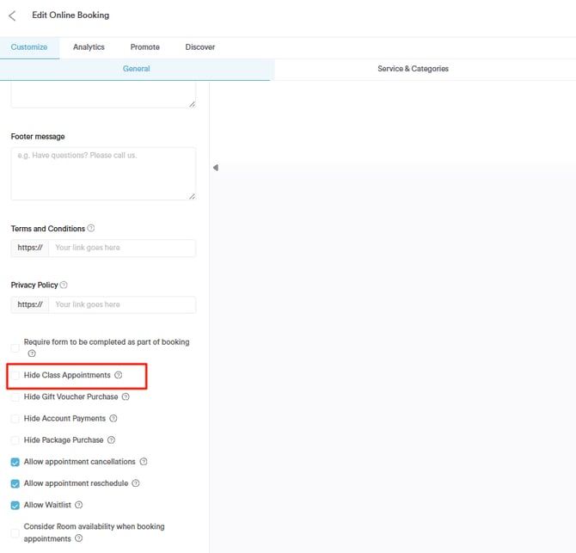Enable Hide Class Appointments checkbox
The width and height of the screenshot is (576, 553).
15,375
